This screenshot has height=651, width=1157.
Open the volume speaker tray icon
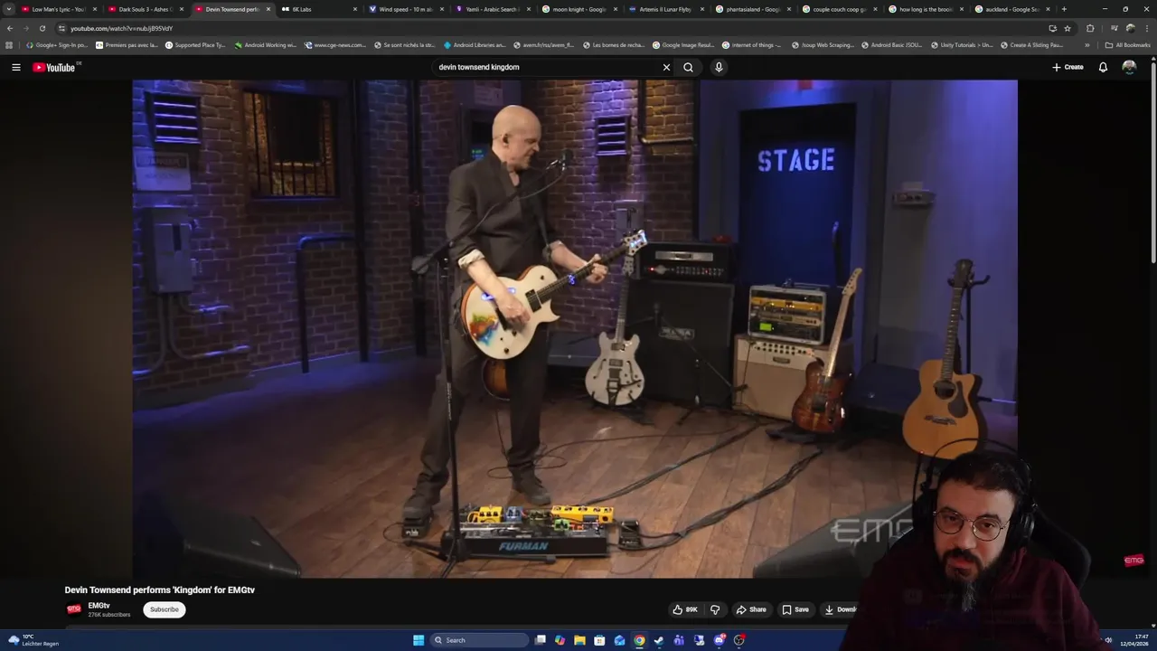[1108, 640]
